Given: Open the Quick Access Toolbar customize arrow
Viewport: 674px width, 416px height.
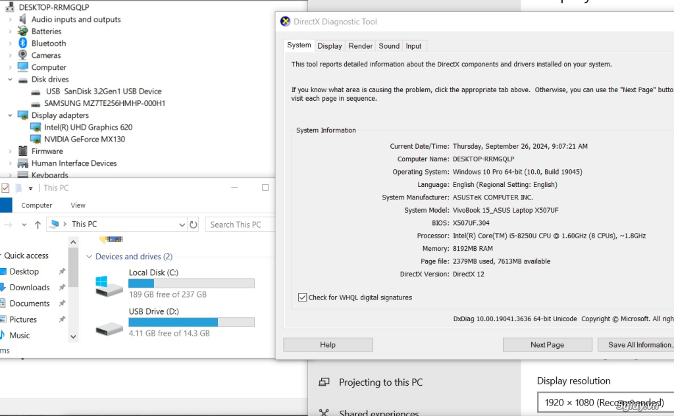Looking at the screenshot, I should pos(30,188).
